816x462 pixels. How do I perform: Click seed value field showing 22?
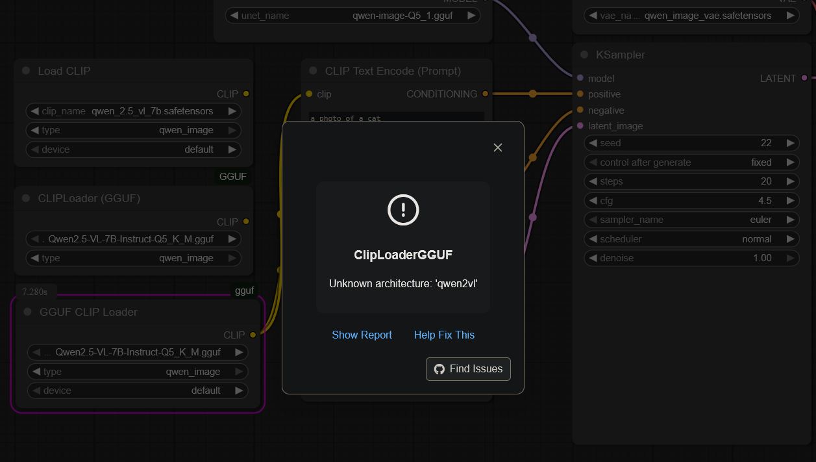(x=691, y=143)
